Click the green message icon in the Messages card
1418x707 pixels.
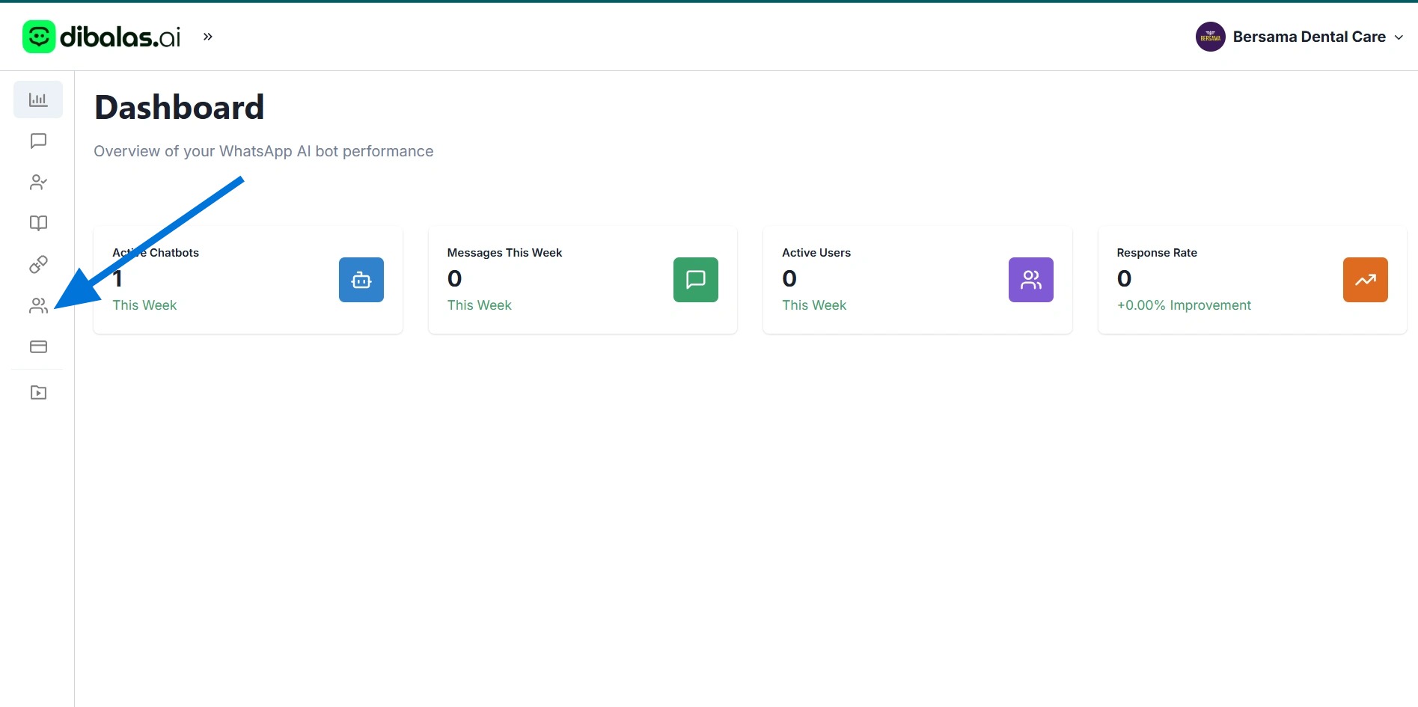tap(695, 280)
